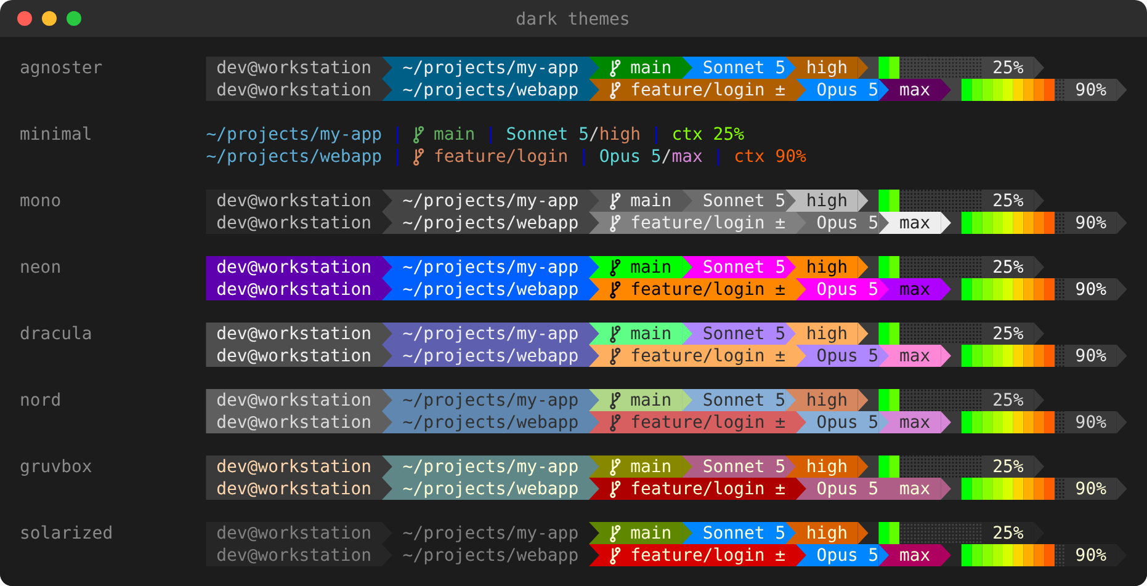
Task: Click the branch icon beside main in mono
Action: coord(615,201)
